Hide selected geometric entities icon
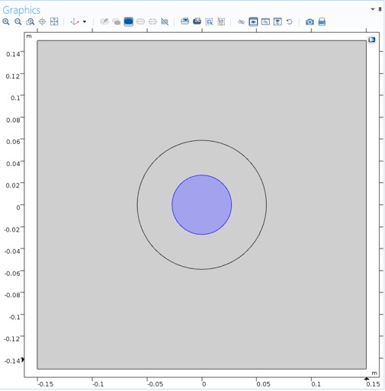This screenshot has width=385, height=391. tap(241, 22)
